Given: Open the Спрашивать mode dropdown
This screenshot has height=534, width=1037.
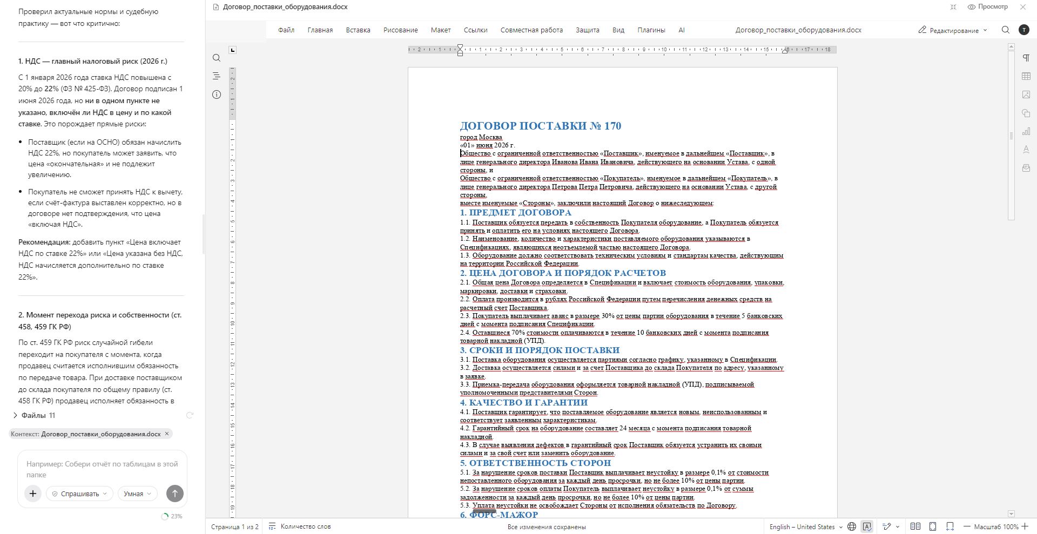Looking at the screenshot, I should [79, 494].
